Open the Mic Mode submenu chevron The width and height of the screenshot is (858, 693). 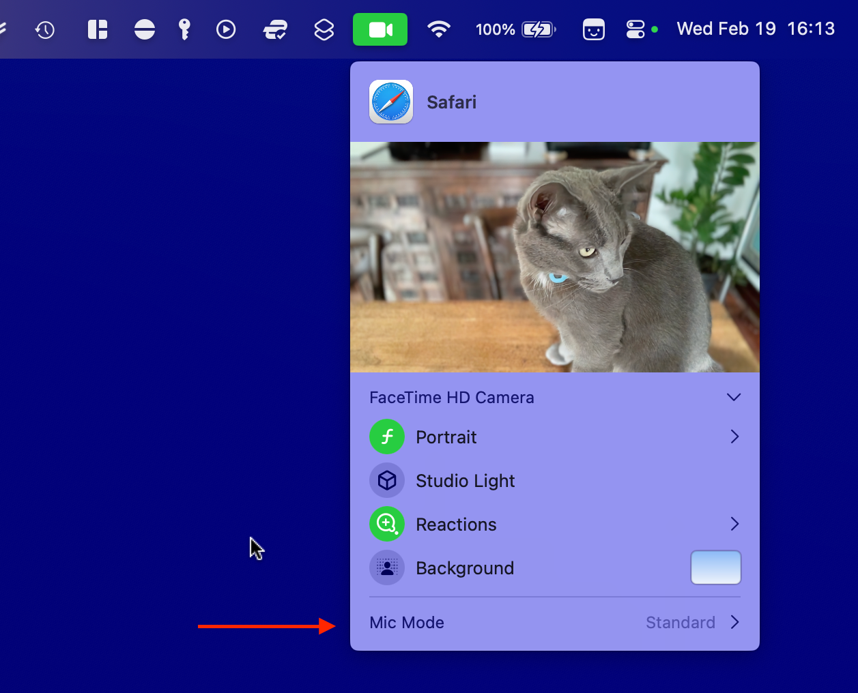(x=735, y=622)
